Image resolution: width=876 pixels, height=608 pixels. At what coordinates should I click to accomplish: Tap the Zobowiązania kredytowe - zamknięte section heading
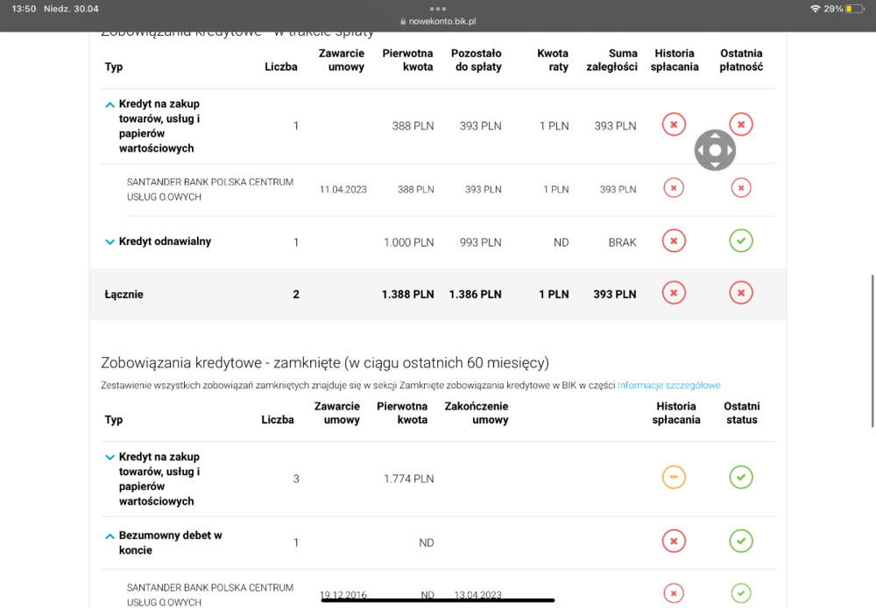point(325,363)
